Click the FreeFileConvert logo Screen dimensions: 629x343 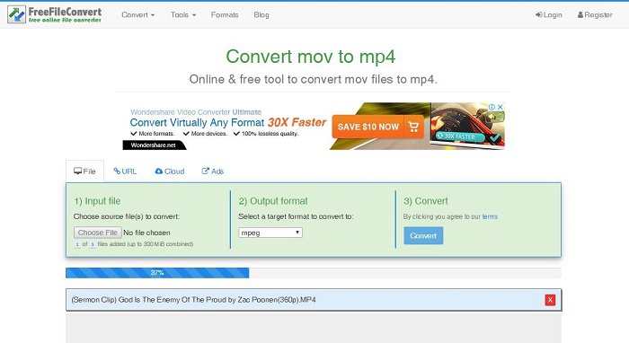[54, 14]
